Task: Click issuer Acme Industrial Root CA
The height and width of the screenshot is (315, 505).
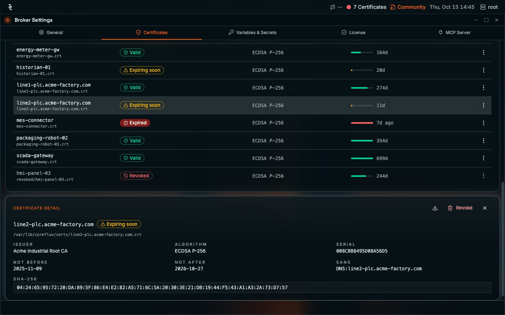Action: click(x=40, y=251)
